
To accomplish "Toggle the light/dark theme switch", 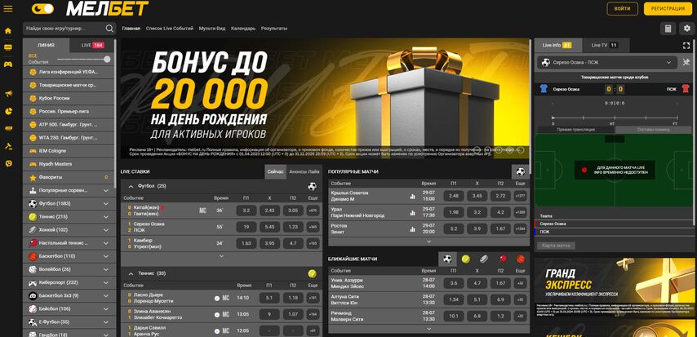I will click(x=42, y=9).
